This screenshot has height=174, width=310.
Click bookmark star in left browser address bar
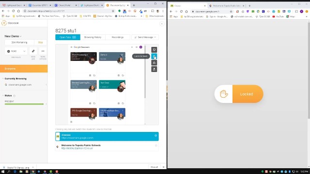(x=113, y=11)
